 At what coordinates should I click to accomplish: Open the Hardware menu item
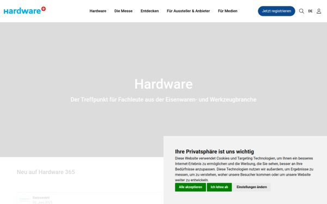click(x=98, y=11)
